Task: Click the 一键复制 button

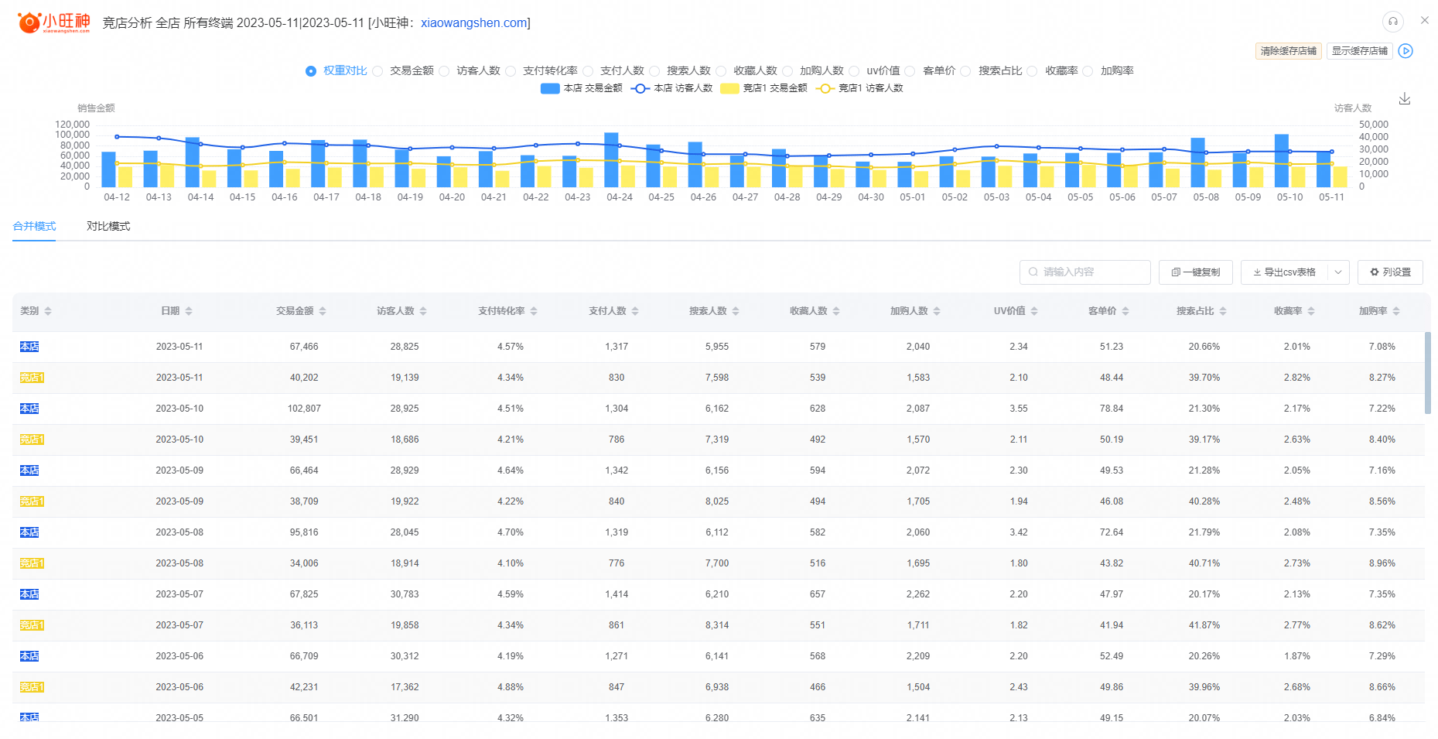Action: (x=1195, y=272)
